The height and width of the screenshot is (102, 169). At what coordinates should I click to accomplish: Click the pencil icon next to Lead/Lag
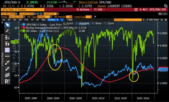95,17
